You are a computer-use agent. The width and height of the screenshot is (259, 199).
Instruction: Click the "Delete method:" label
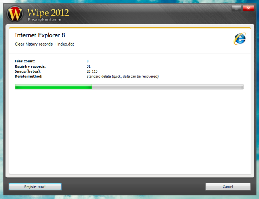[29, 76]
